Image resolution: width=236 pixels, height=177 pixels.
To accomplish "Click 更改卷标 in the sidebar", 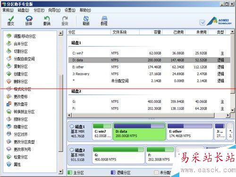I will [x=17, y=97].
